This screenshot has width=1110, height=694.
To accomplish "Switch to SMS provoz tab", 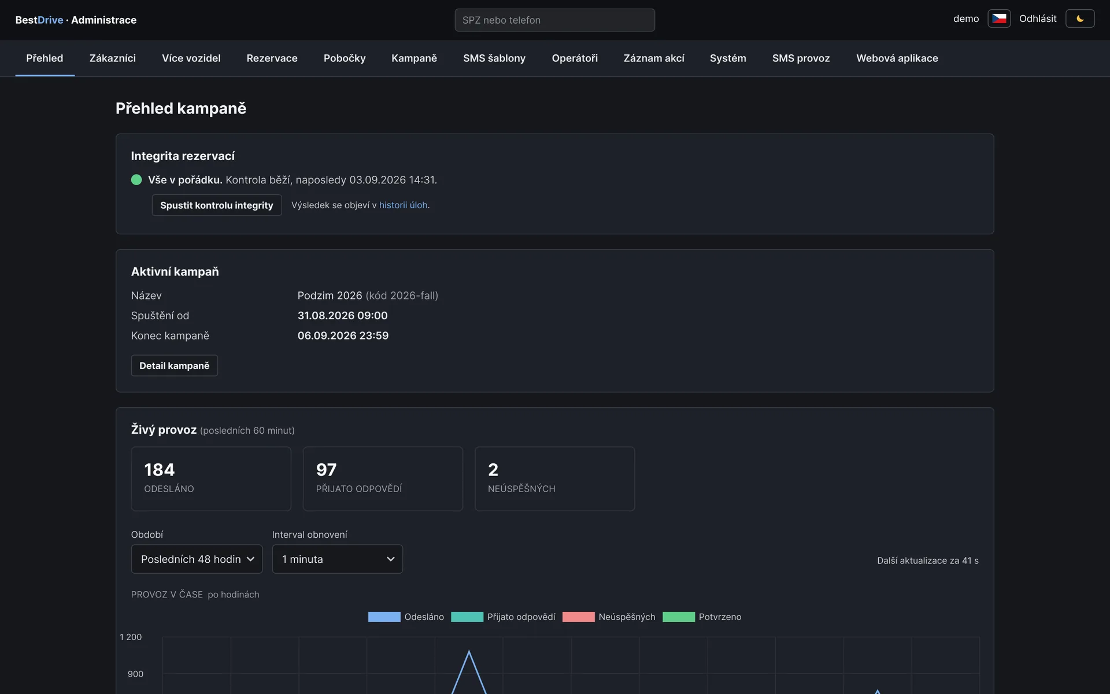I will pyautogui.click(x=801, y=58).
